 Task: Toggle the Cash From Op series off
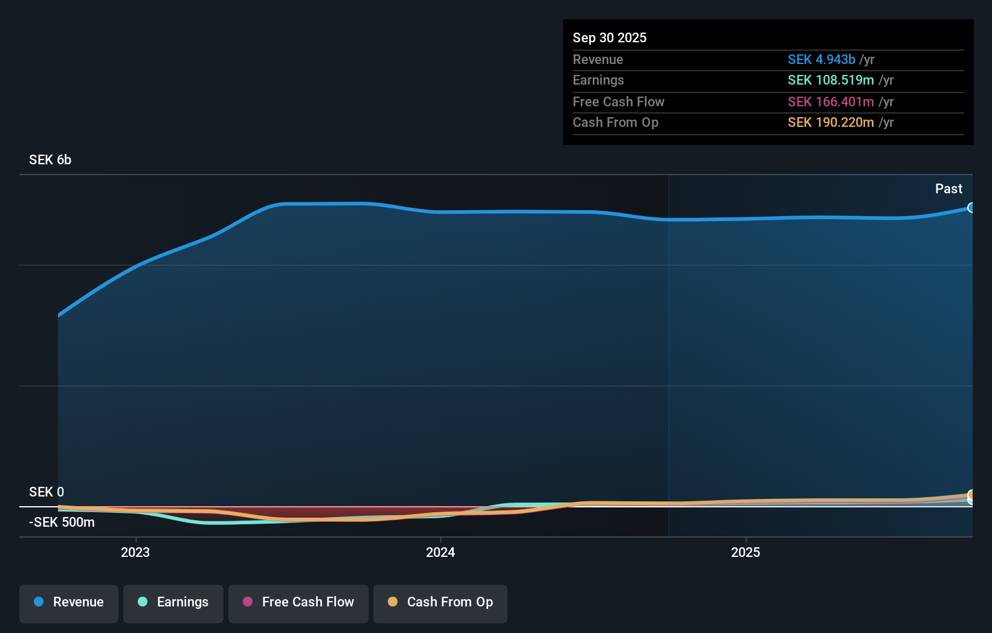(x=440, y=603)
